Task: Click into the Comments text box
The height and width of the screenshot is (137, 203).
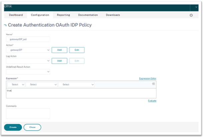Action: pyautogui.click(x=28, y=113)
